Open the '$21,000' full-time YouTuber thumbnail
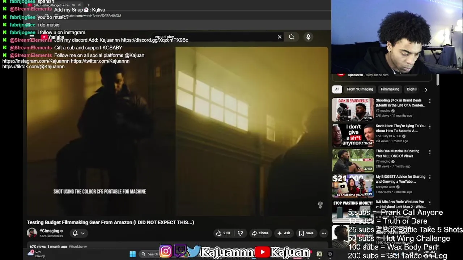The image size is (463, 260). (x=353, y=186)
